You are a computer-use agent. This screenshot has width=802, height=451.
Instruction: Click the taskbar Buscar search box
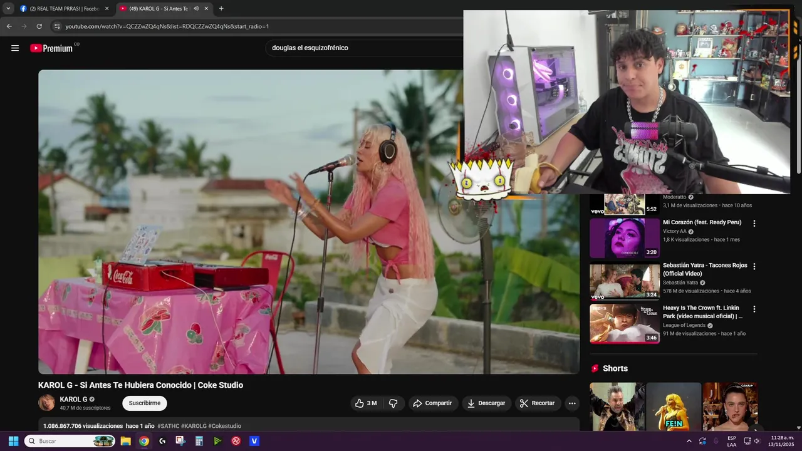pyautogui.click(x=70, y=441)
